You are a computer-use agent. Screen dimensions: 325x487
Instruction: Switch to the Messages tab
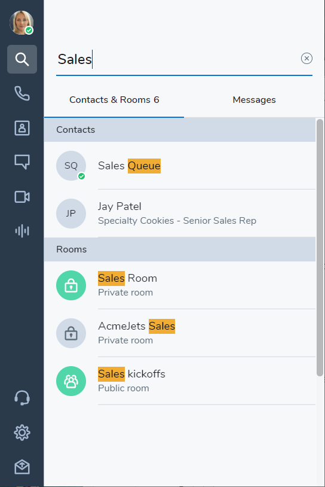click(254, 100)
